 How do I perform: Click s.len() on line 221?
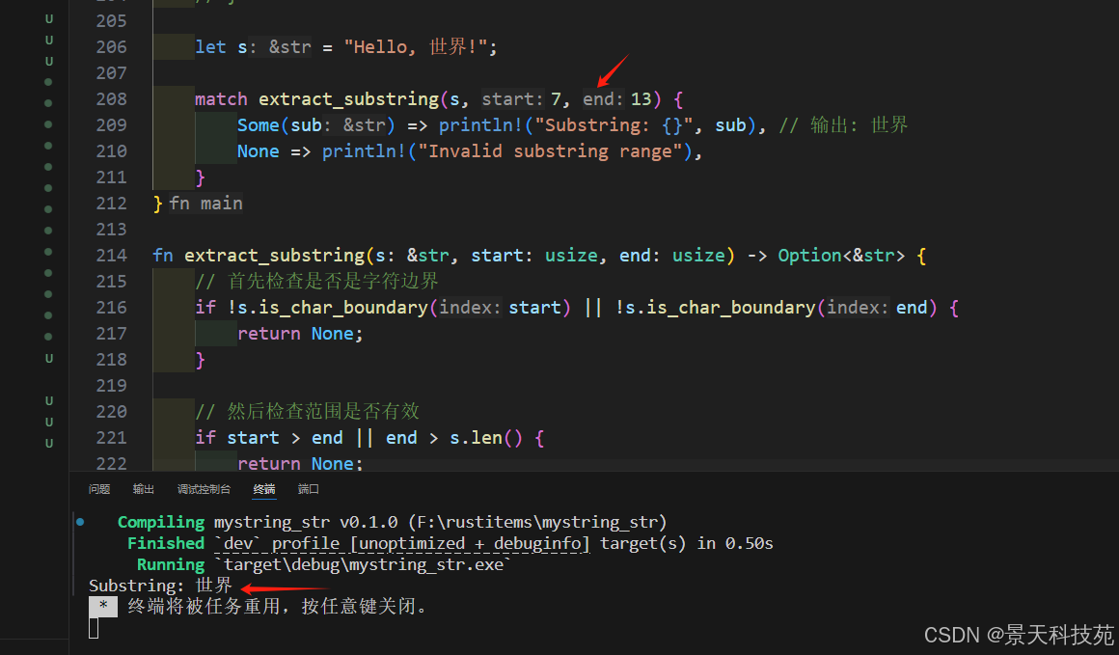coord(486,438)
